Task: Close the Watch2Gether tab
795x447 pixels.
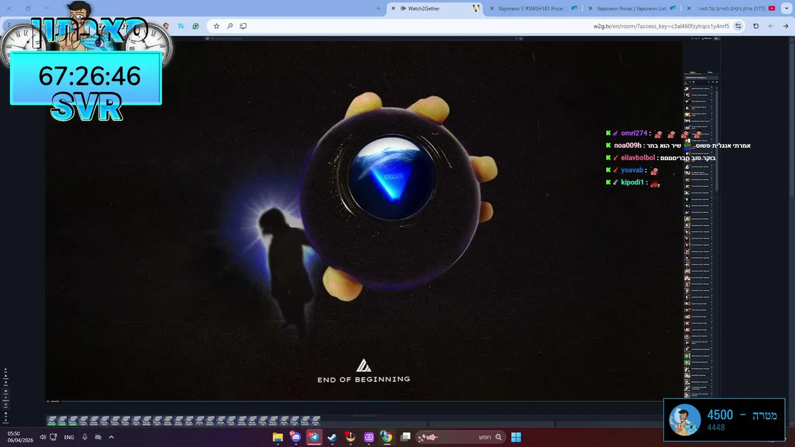Action: click(393, 8)
